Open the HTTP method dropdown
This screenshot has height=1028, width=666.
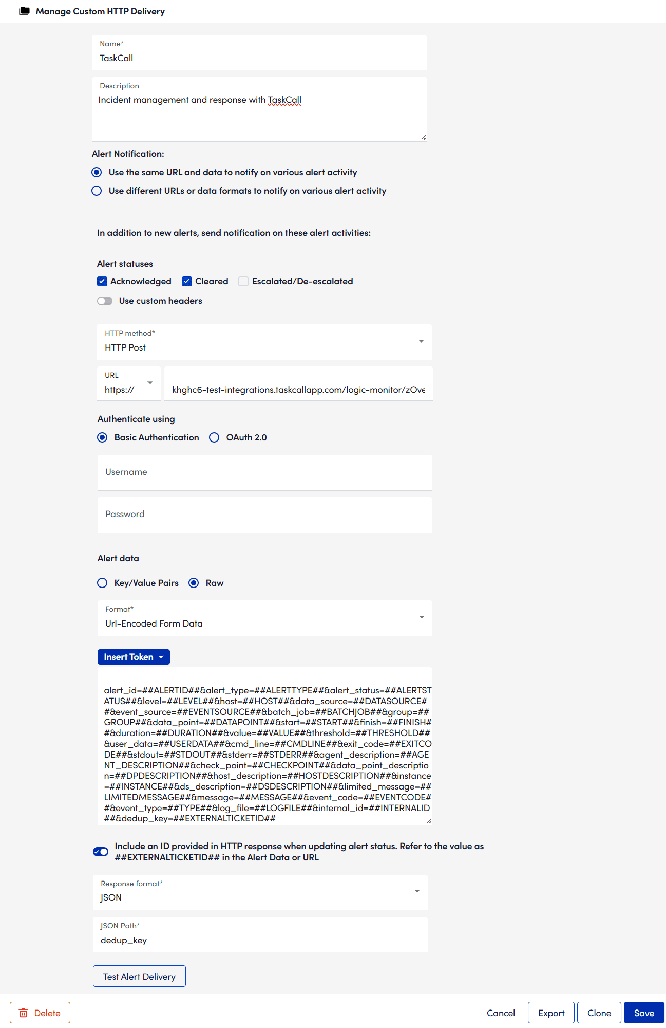421,341
